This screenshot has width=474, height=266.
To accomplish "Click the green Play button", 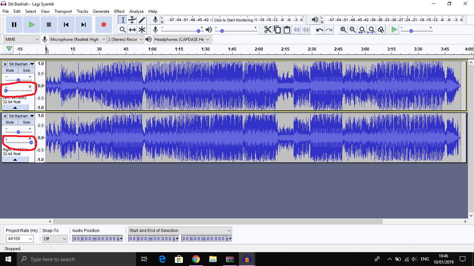I will (32, 25).
